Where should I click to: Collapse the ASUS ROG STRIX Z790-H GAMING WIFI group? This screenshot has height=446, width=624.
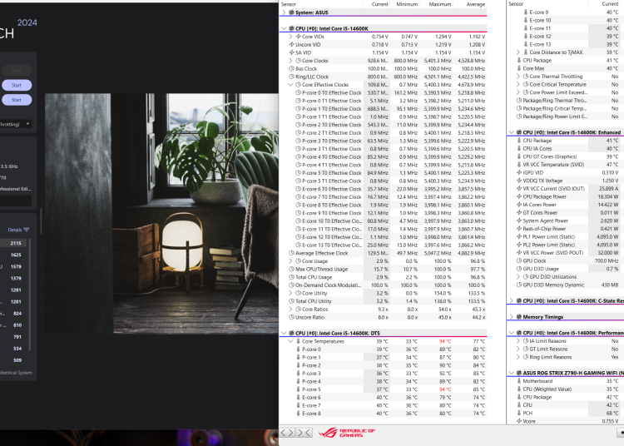(512, 373)
